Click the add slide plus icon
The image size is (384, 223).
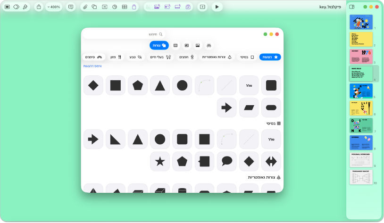202,7
